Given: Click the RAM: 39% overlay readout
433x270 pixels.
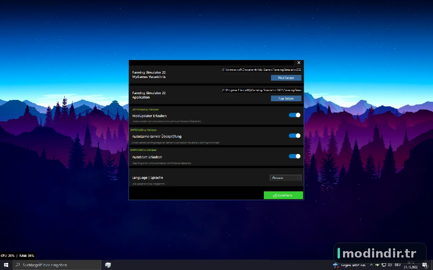Looking at the screenshot, I should [27, 256].
